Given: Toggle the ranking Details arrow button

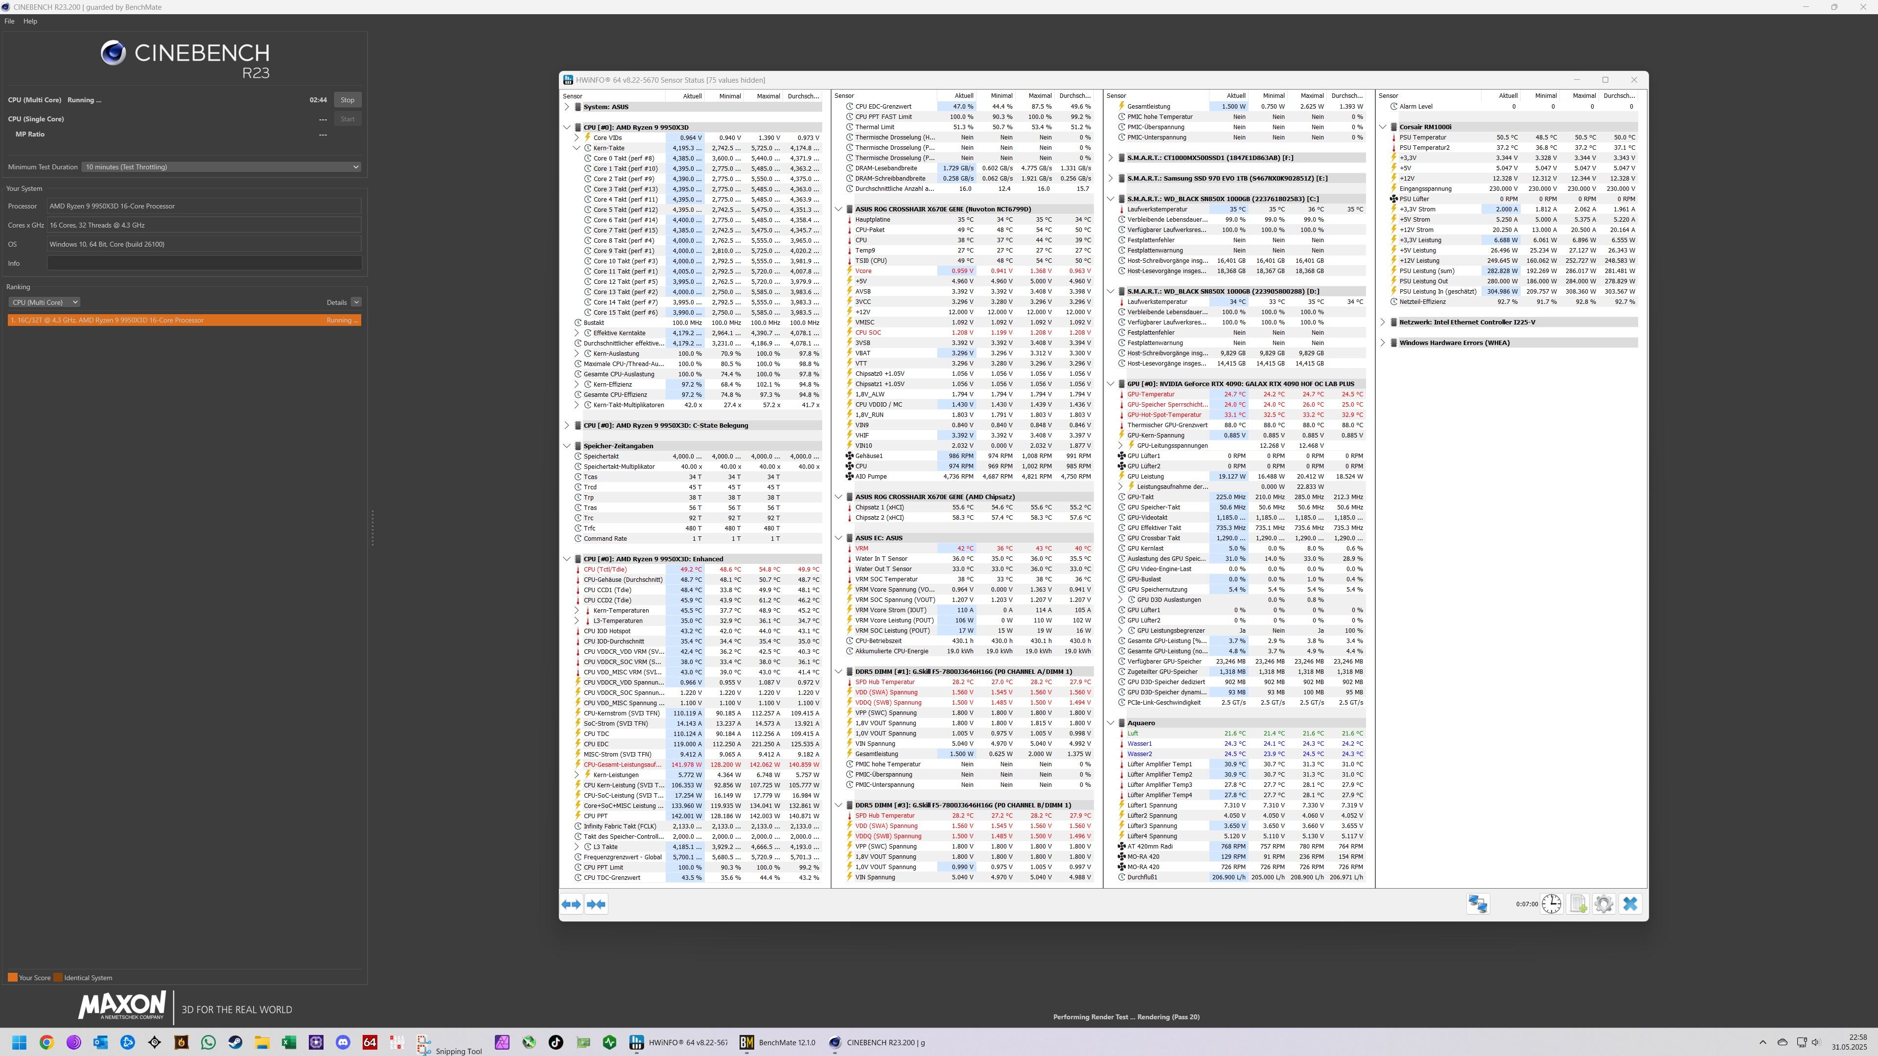Looking at the screenshot, I should tap(356, 302).
